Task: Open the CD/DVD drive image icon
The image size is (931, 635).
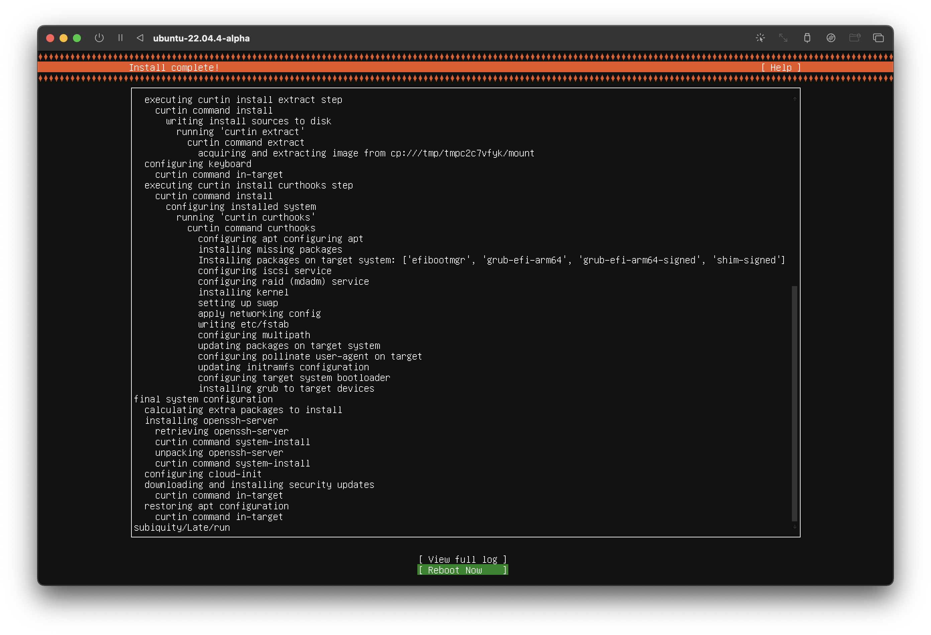Action: (x=831, y=38)
